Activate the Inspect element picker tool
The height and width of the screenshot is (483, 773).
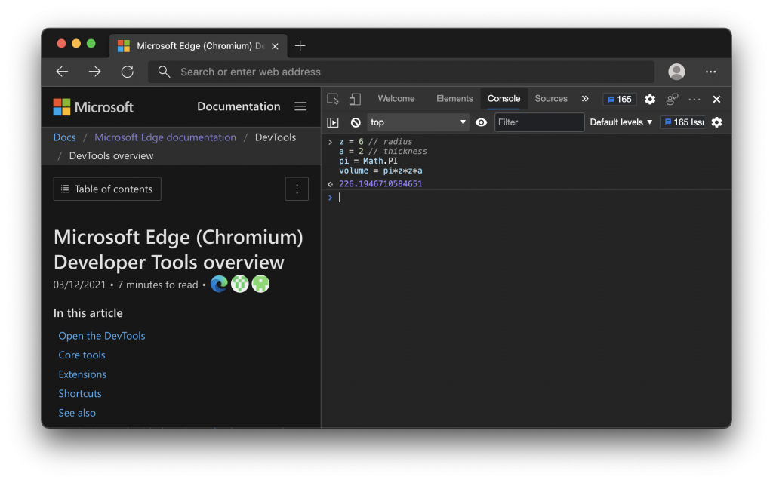click(333, 99)
